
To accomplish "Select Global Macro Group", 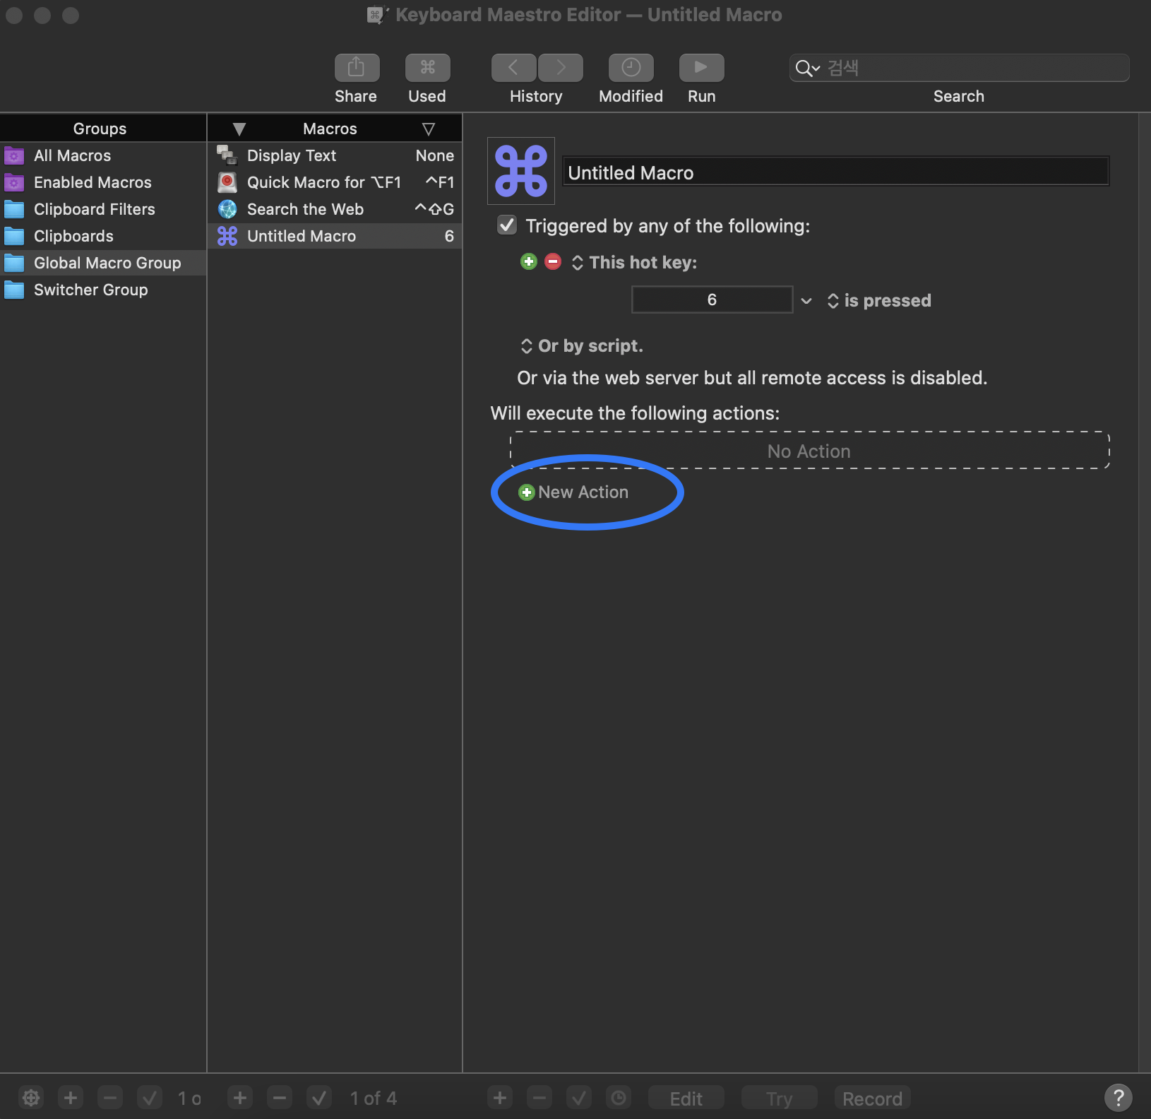I will [103, 263].
